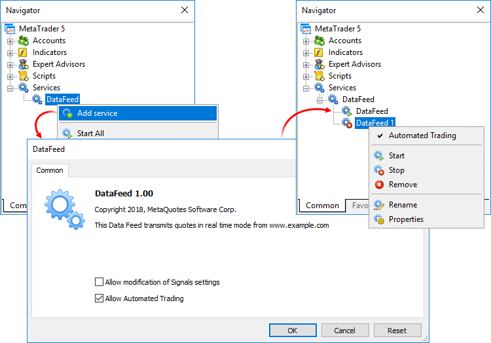This screenshot has width=491, height=343.
Task: Expand Expert Advisors node in right Navigator
Action: click(x=306, y=65)
